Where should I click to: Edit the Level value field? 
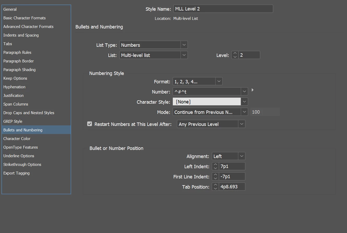(x=249, y=55)
